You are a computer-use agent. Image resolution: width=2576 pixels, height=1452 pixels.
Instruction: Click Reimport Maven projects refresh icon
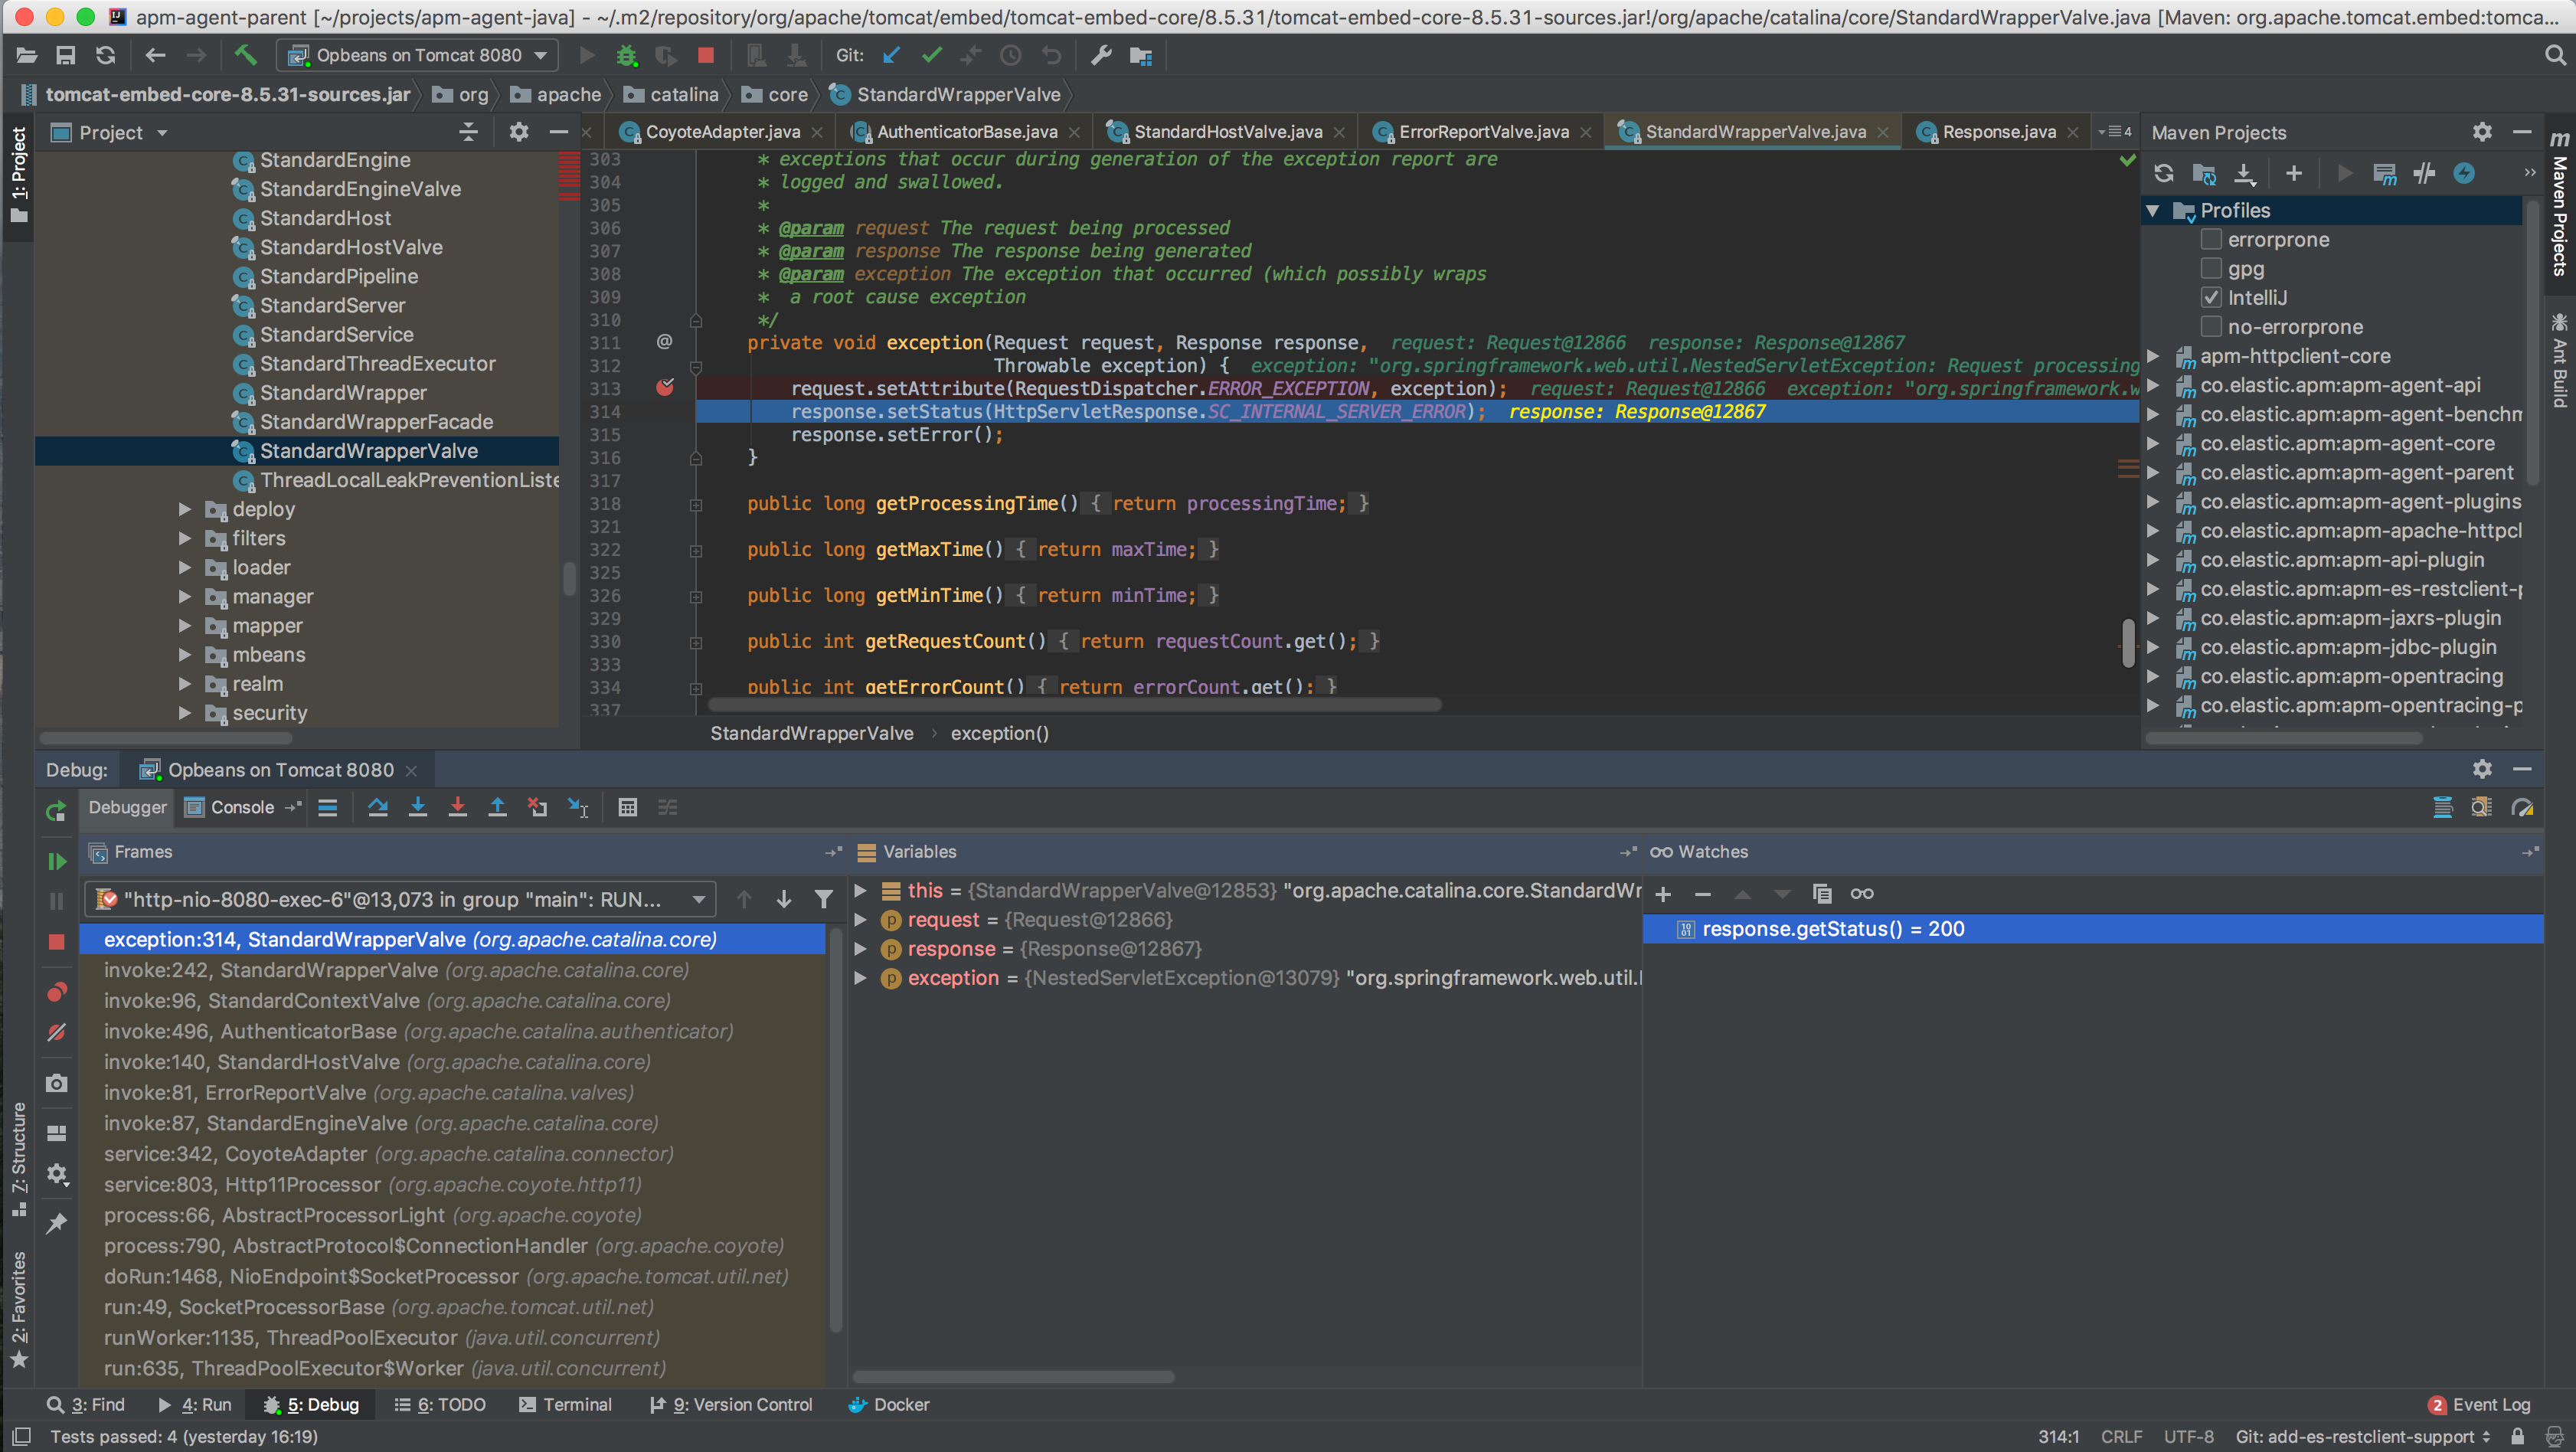pos(2164,174)
